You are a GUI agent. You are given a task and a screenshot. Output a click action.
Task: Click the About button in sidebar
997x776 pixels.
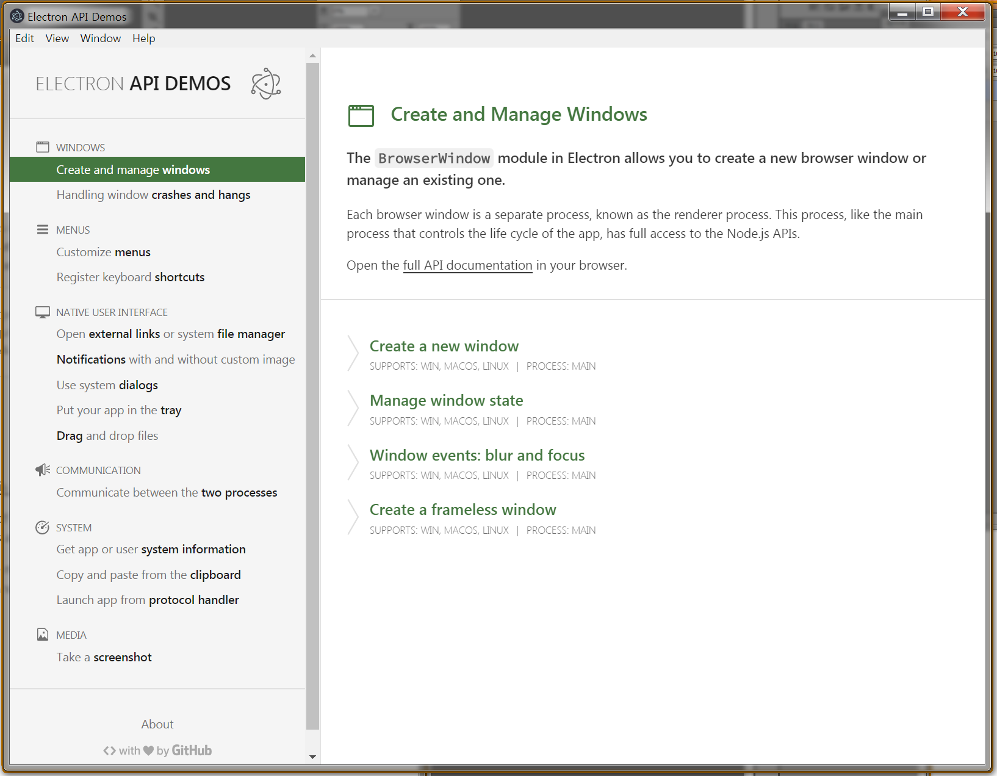click(157, 724)
